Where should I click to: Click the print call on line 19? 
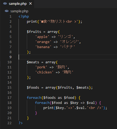pos(75,108)
